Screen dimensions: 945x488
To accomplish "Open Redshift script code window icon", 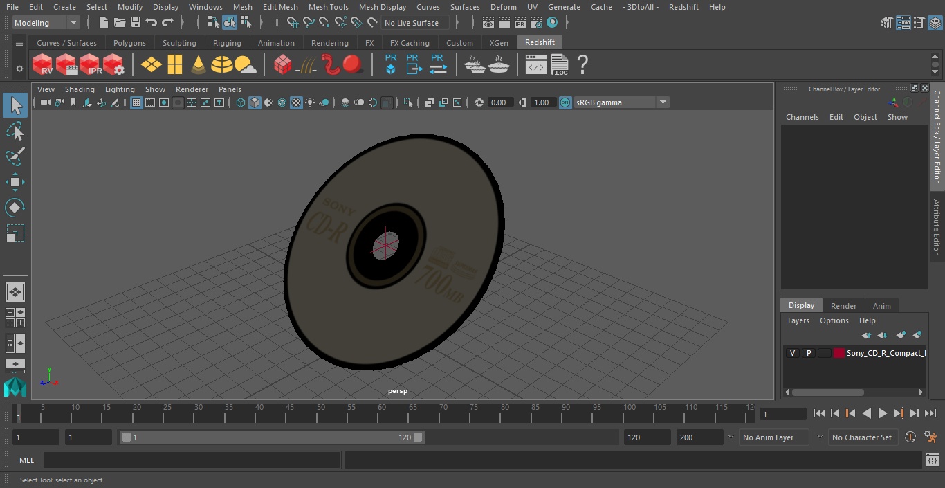I will (x=536, y=65).
